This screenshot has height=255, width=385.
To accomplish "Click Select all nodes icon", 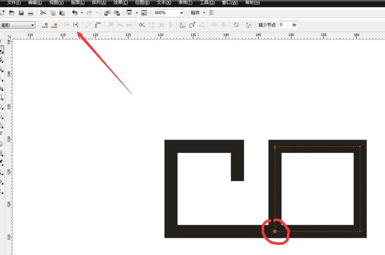I will pyautogui.click(x=249, y=25).
